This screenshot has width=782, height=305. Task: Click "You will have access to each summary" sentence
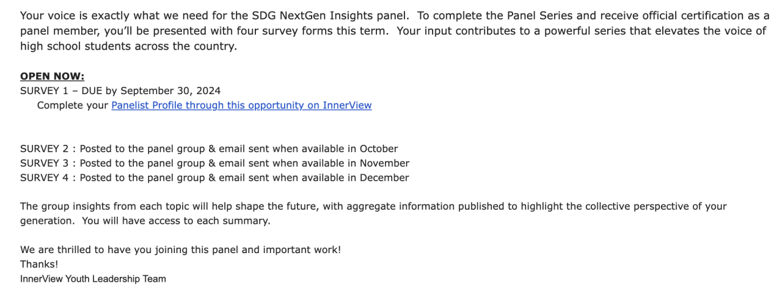176,221
